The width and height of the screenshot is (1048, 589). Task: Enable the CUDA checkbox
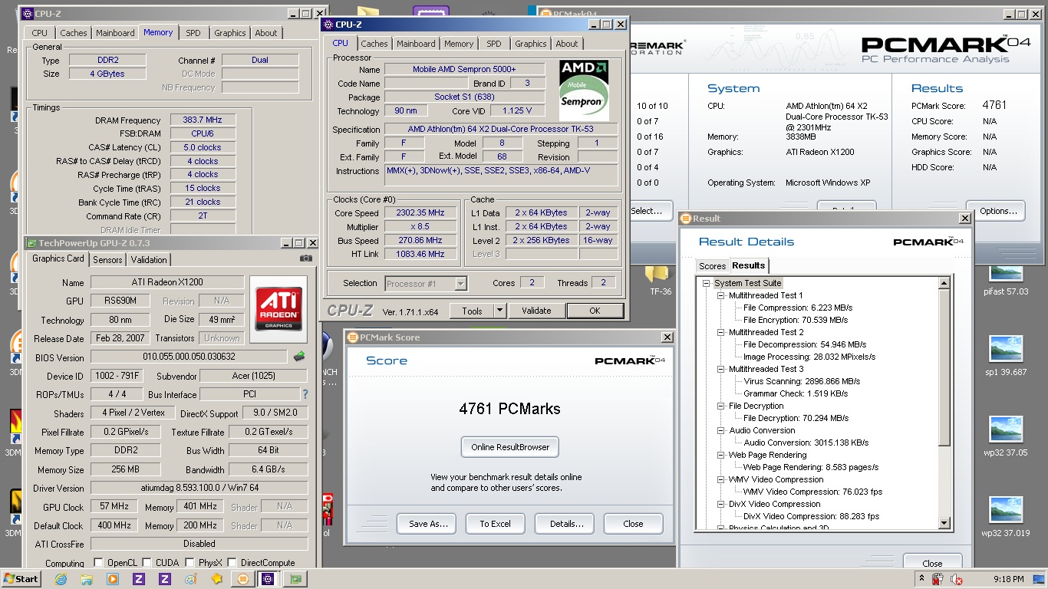tap(147, 563)
